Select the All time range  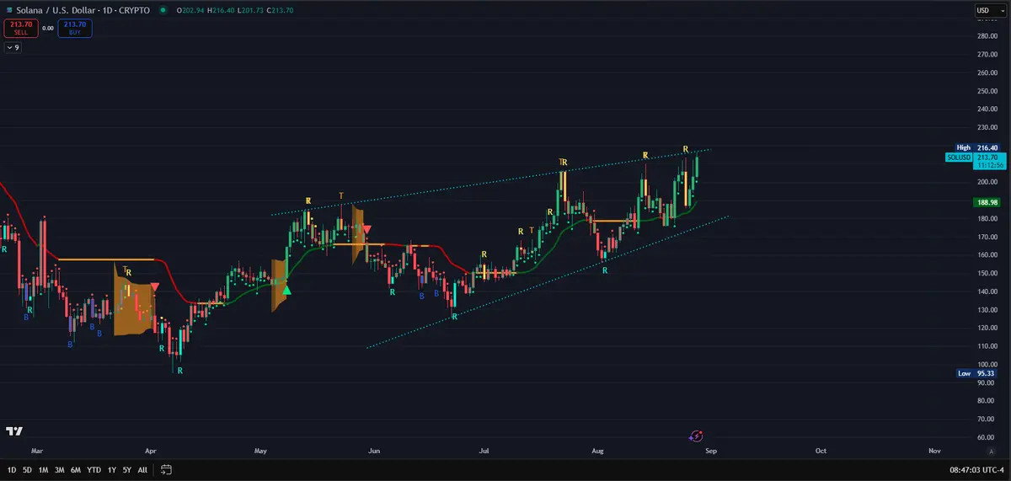142,469
